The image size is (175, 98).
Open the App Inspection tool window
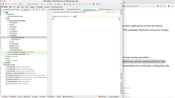pos(68,96)
